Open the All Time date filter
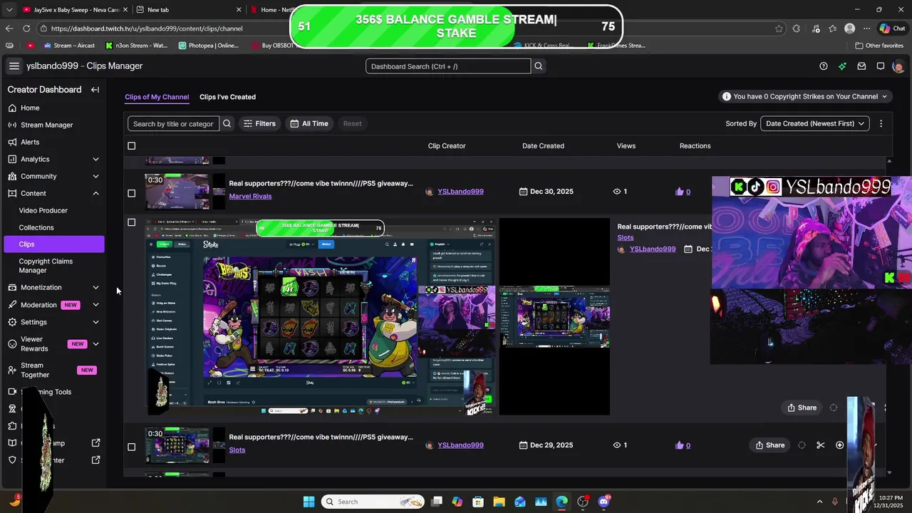The height and width of the screenshot is (513, 912). [309, 123]
